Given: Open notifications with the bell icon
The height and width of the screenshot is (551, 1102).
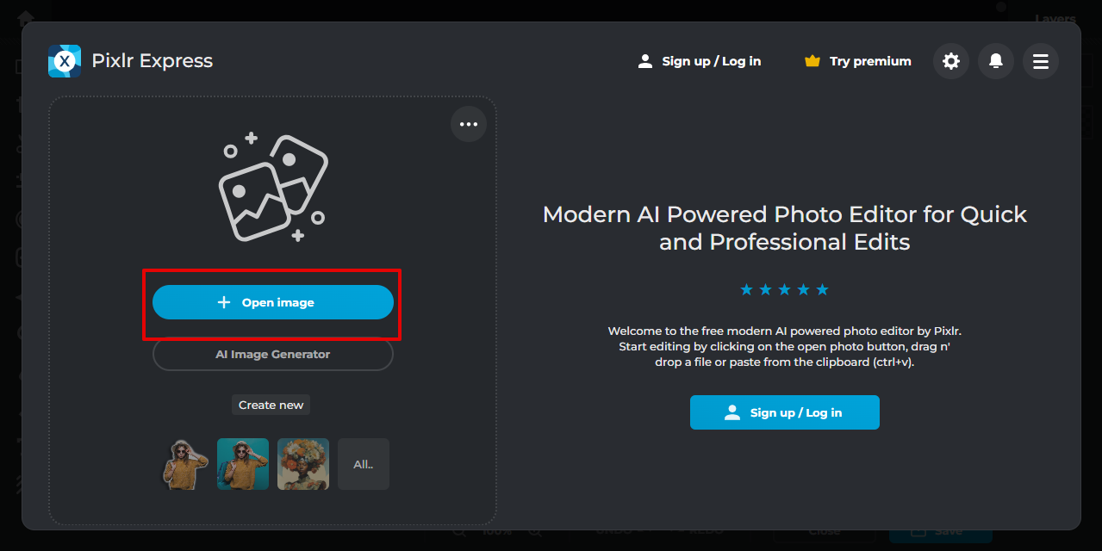Looking at the screenshot, I should 996,61.
